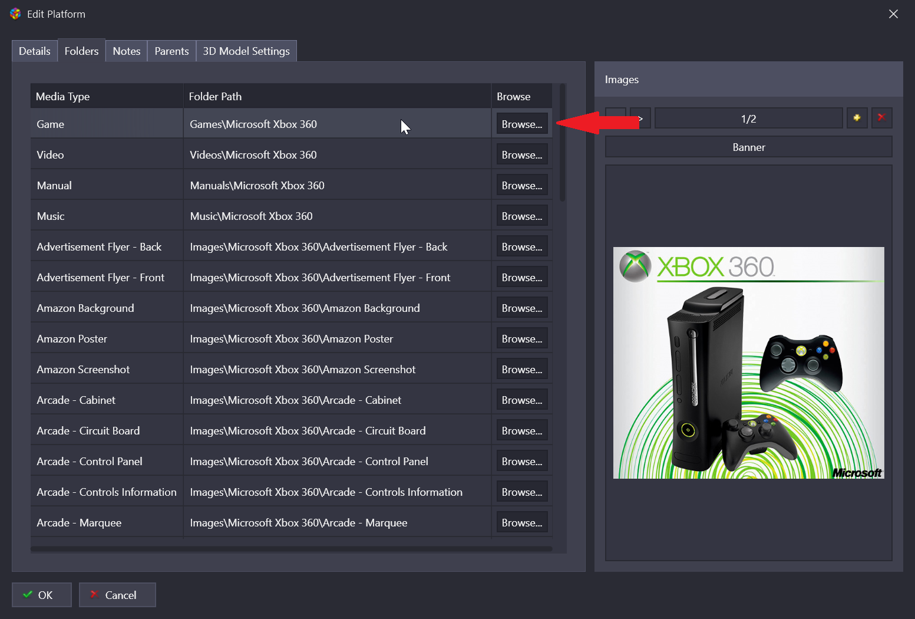The width and height of the screenshot is (915, 619).
Task: Select the 'Arcade - Circuit Board' media type cell
Action: (x=107, y=430)
